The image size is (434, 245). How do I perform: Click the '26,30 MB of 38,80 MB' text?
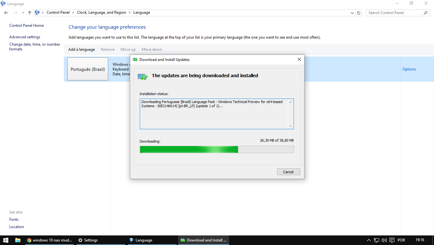[277, 140]
